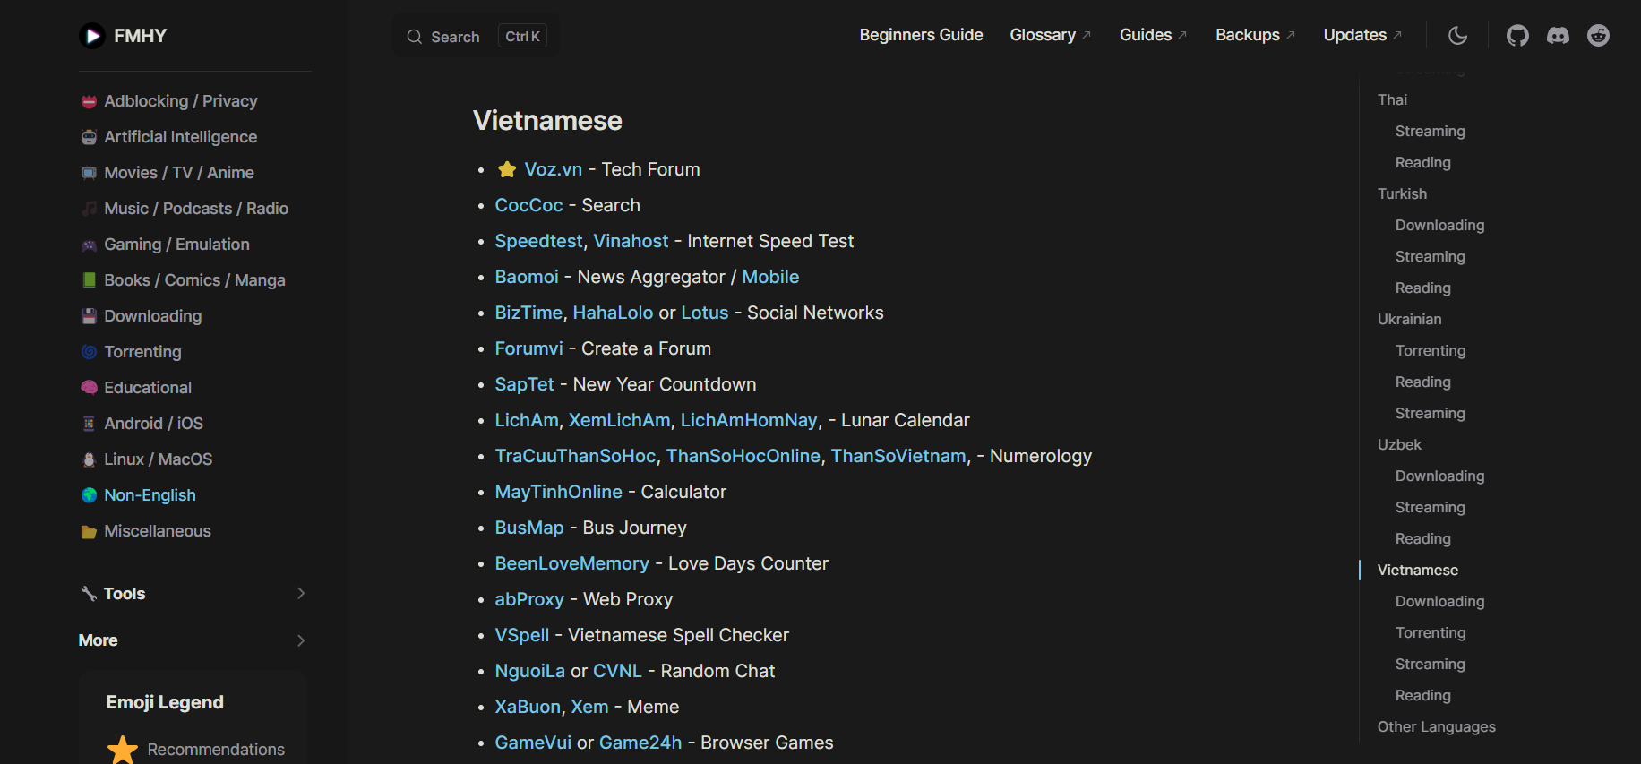This screenshot has width=1641, height=764.
Task: Open the Voz.vn tech forum link
Action: click(x=553, y=169)
